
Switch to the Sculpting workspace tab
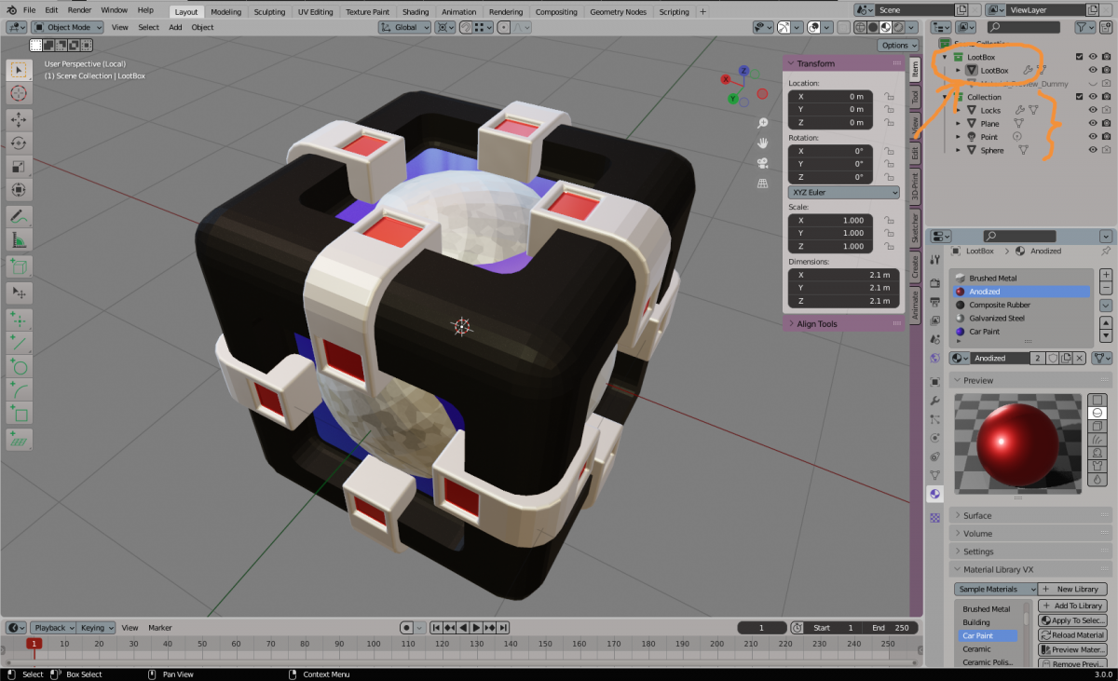click(x=269, y=12)
